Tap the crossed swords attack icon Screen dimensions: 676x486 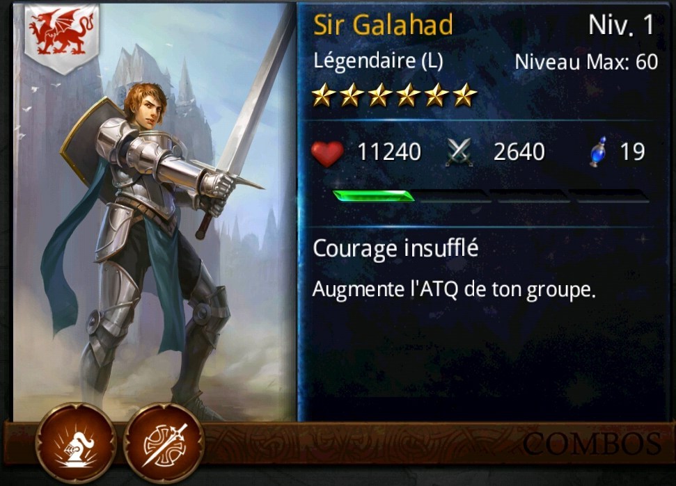[459, 152]
